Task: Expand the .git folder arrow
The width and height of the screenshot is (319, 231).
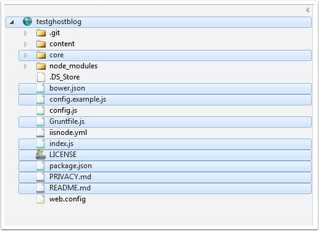Action: [x=25, y=33]
